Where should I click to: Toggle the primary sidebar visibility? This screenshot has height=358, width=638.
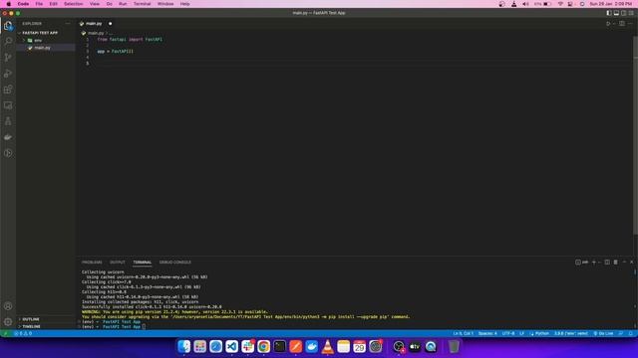(x=609, y=13)
